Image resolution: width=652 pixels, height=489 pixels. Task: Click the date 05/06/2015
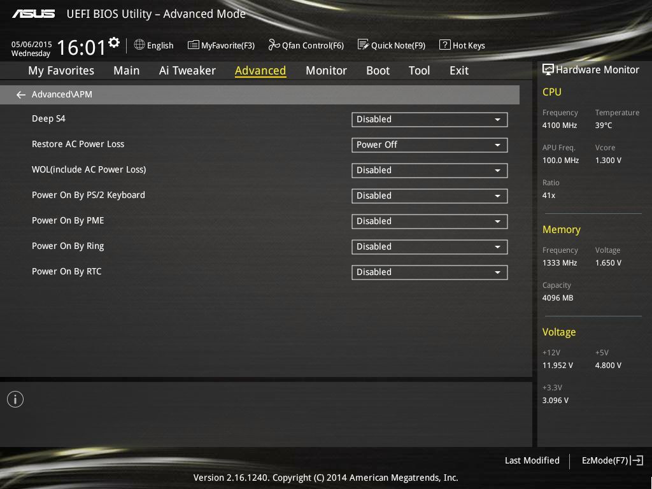coord(32,44)
